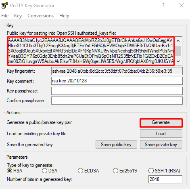190x189 pixels.
Task: Click the 'Key comment:' label
Action: coord(20,81)
